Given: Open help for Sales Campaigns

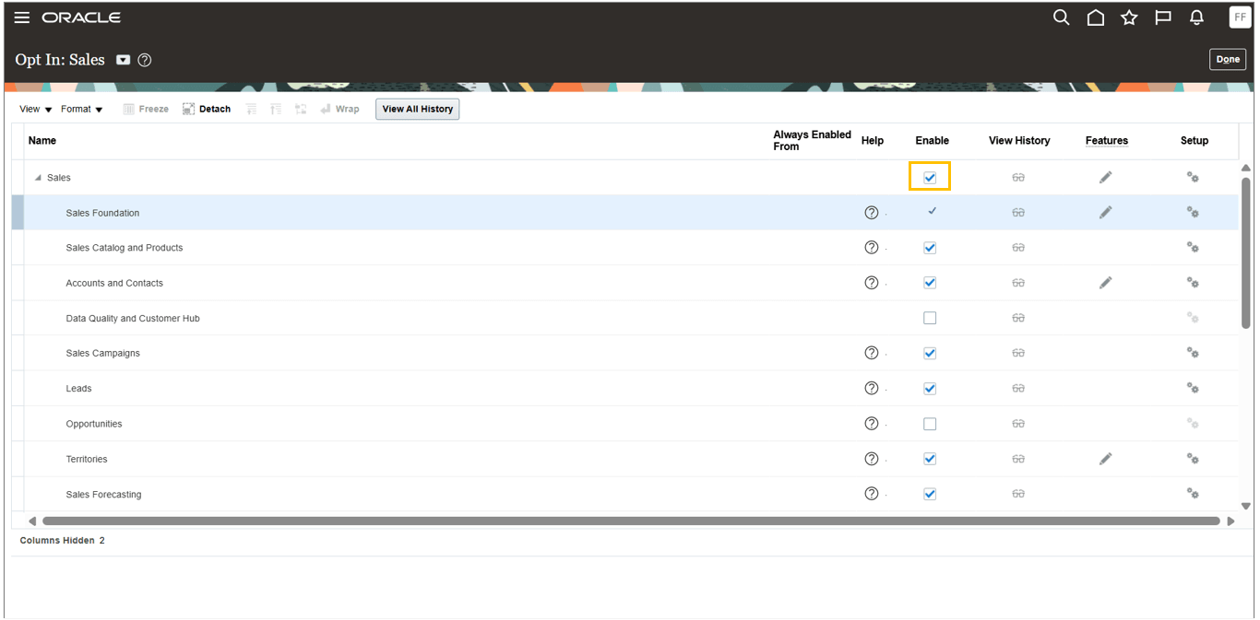Looking at the screenshot, I should coord(872,353).
